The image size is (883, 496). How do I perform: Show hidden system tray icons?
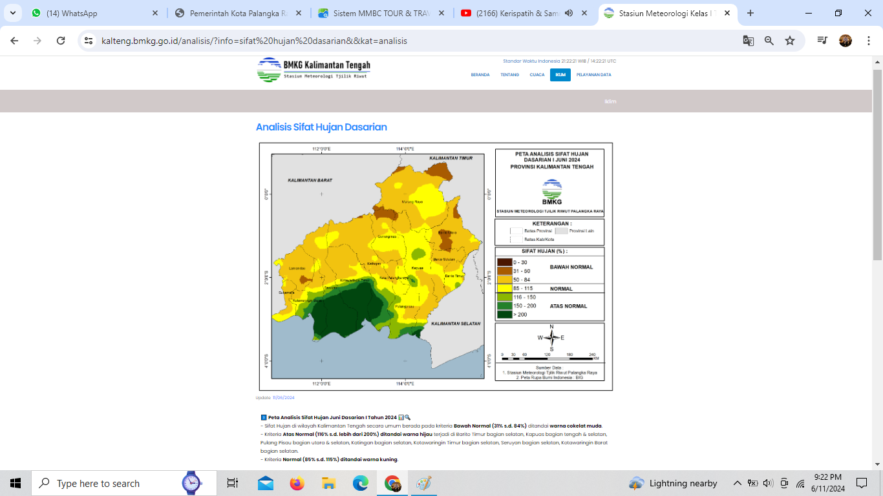pos(737,483)
